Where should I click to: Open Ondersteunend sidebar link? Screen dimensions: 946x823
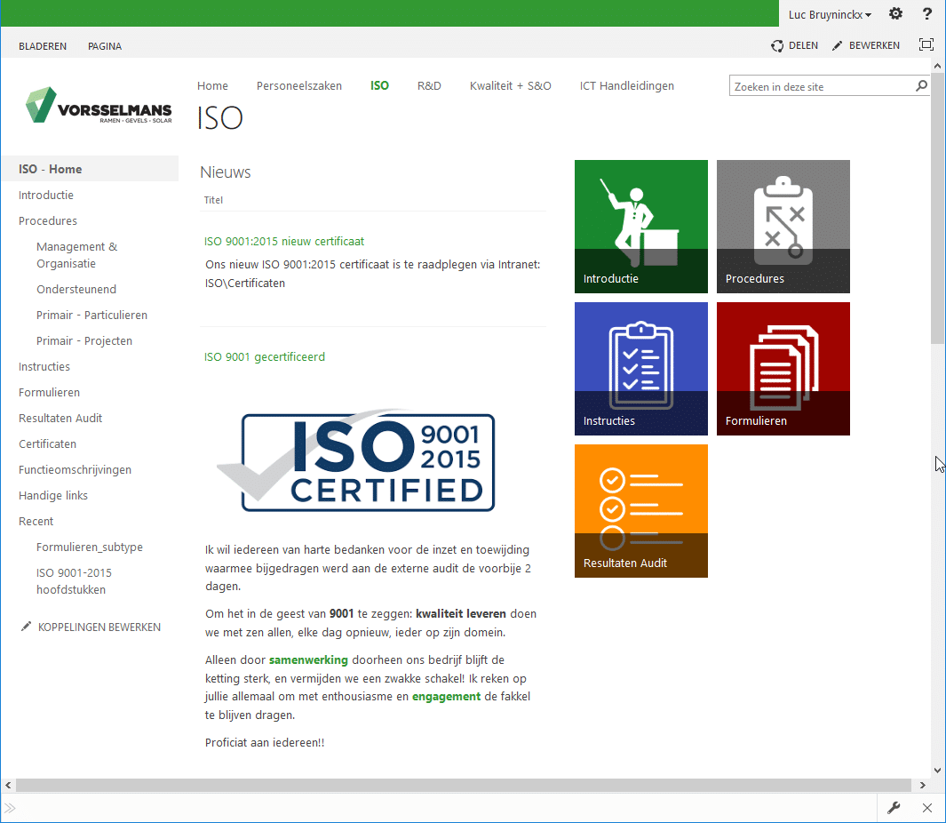click(x=76, y=289)
